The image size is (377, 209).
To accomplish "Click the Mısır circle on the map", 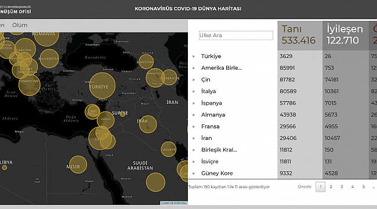I will point(78,164).
